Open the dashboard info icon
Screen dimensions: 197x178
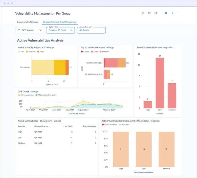pyautogui.click(x=172, y=13)
